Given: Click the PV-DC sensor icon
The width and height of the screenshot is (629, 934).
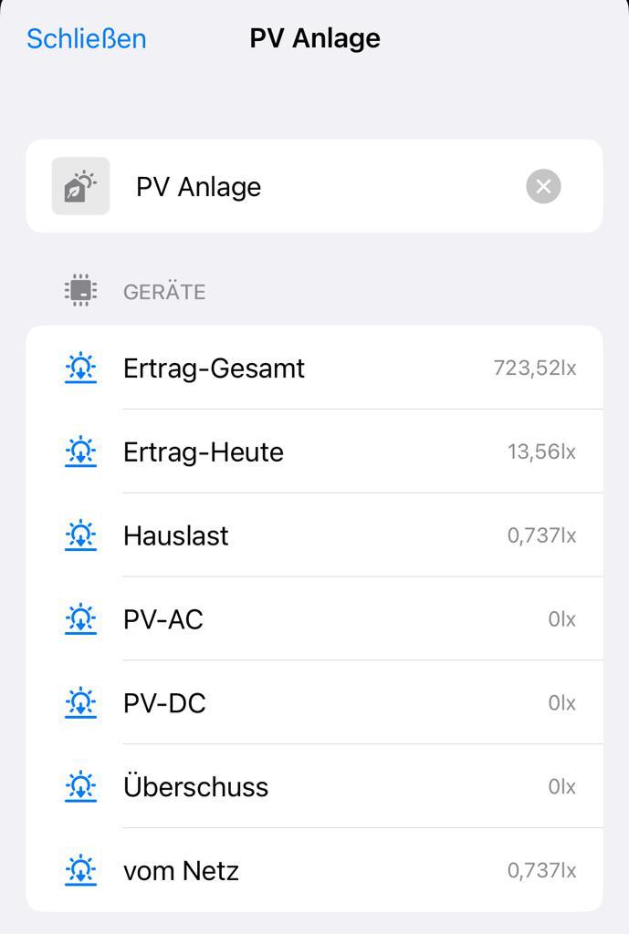Looking at the screenshot, I should [81, 703].
